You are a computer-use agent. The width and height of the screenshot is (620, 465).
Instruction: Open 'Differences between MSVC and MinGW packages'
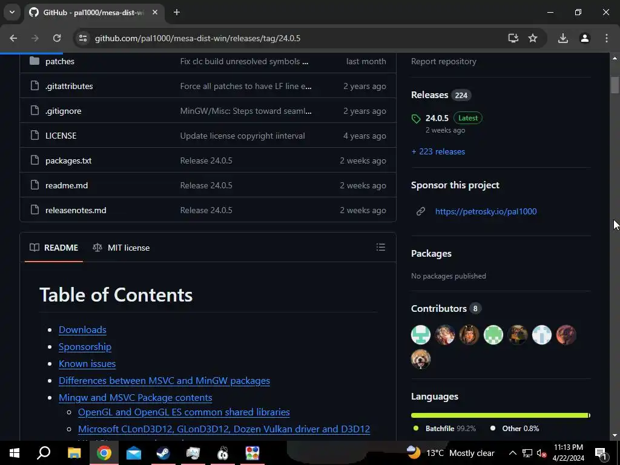(164, 381)
